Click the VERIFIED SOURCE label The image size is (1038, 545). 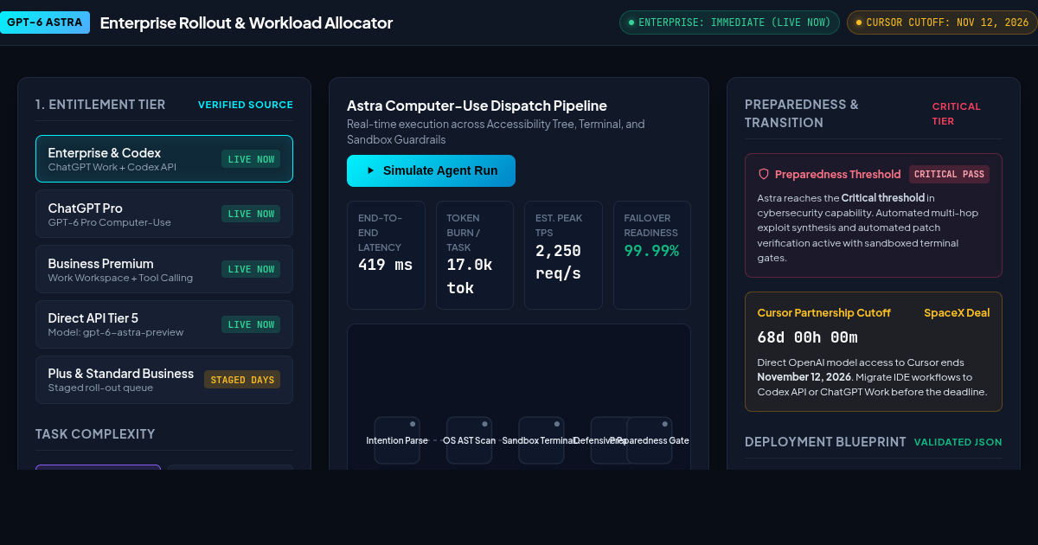[246, 105]
